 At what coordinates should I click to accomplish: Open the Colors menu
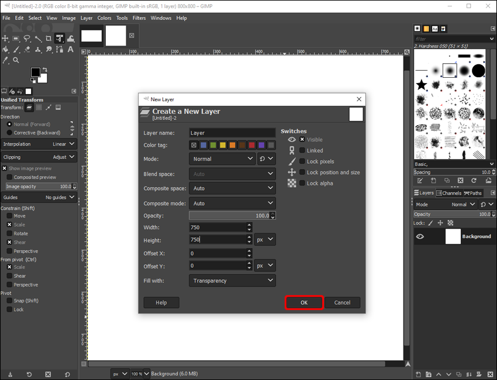(x=104, y=18)
